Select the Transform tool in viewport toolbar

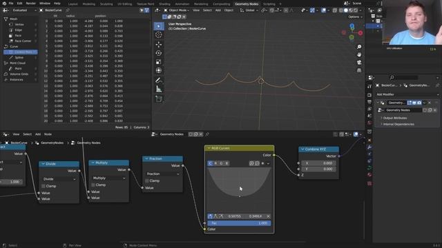(159, 70)
